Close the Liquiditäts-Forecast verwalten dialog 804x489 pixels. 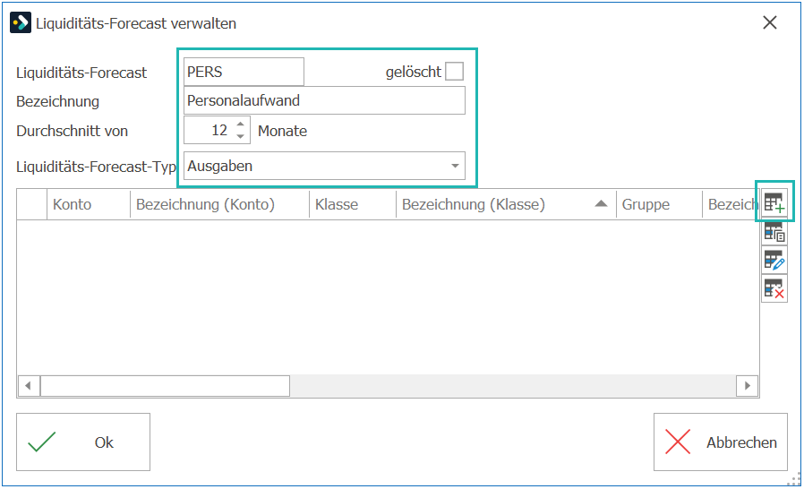tap(770, 22)
